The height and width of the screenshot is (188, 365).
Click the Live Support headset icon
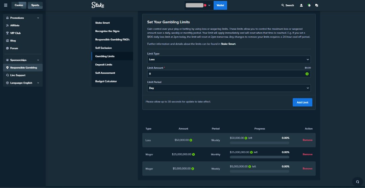pos(7,75)
